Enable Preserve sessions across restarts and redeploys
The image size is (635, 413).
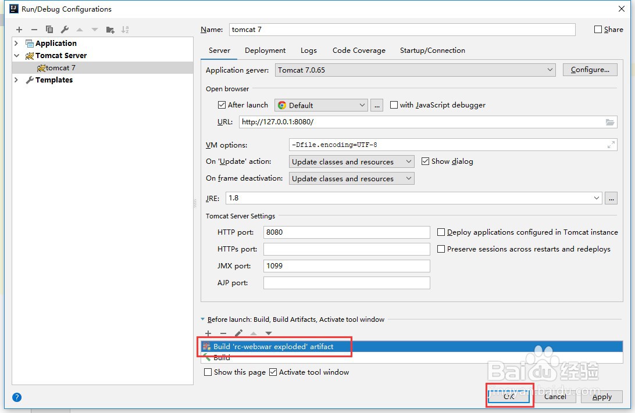(x=441, y=249)
